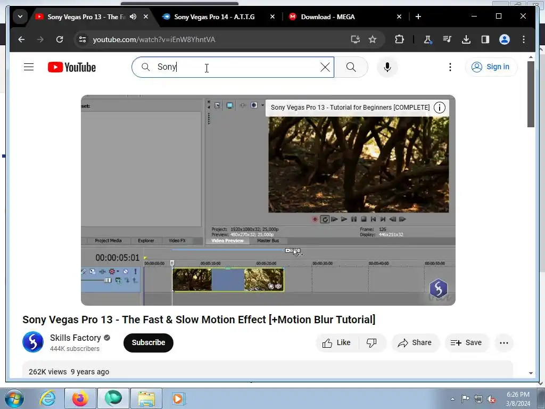Image resolution: width=545 pixels, height=409 pixels.
Task: Go to the YouTube home logo
Action: click(x=72, y=67)
